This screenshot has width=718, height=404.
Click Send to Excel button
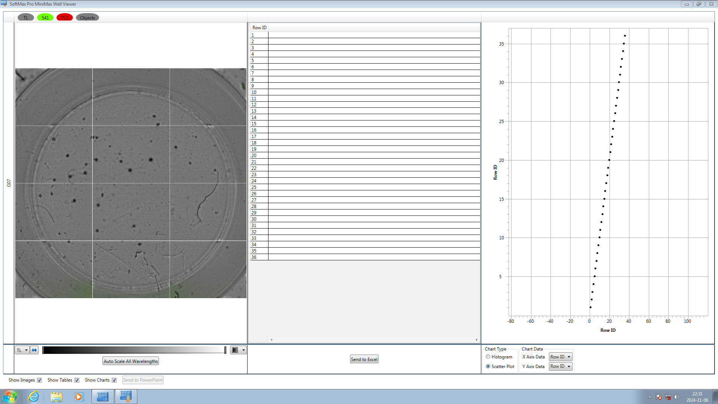coord(364,359)
